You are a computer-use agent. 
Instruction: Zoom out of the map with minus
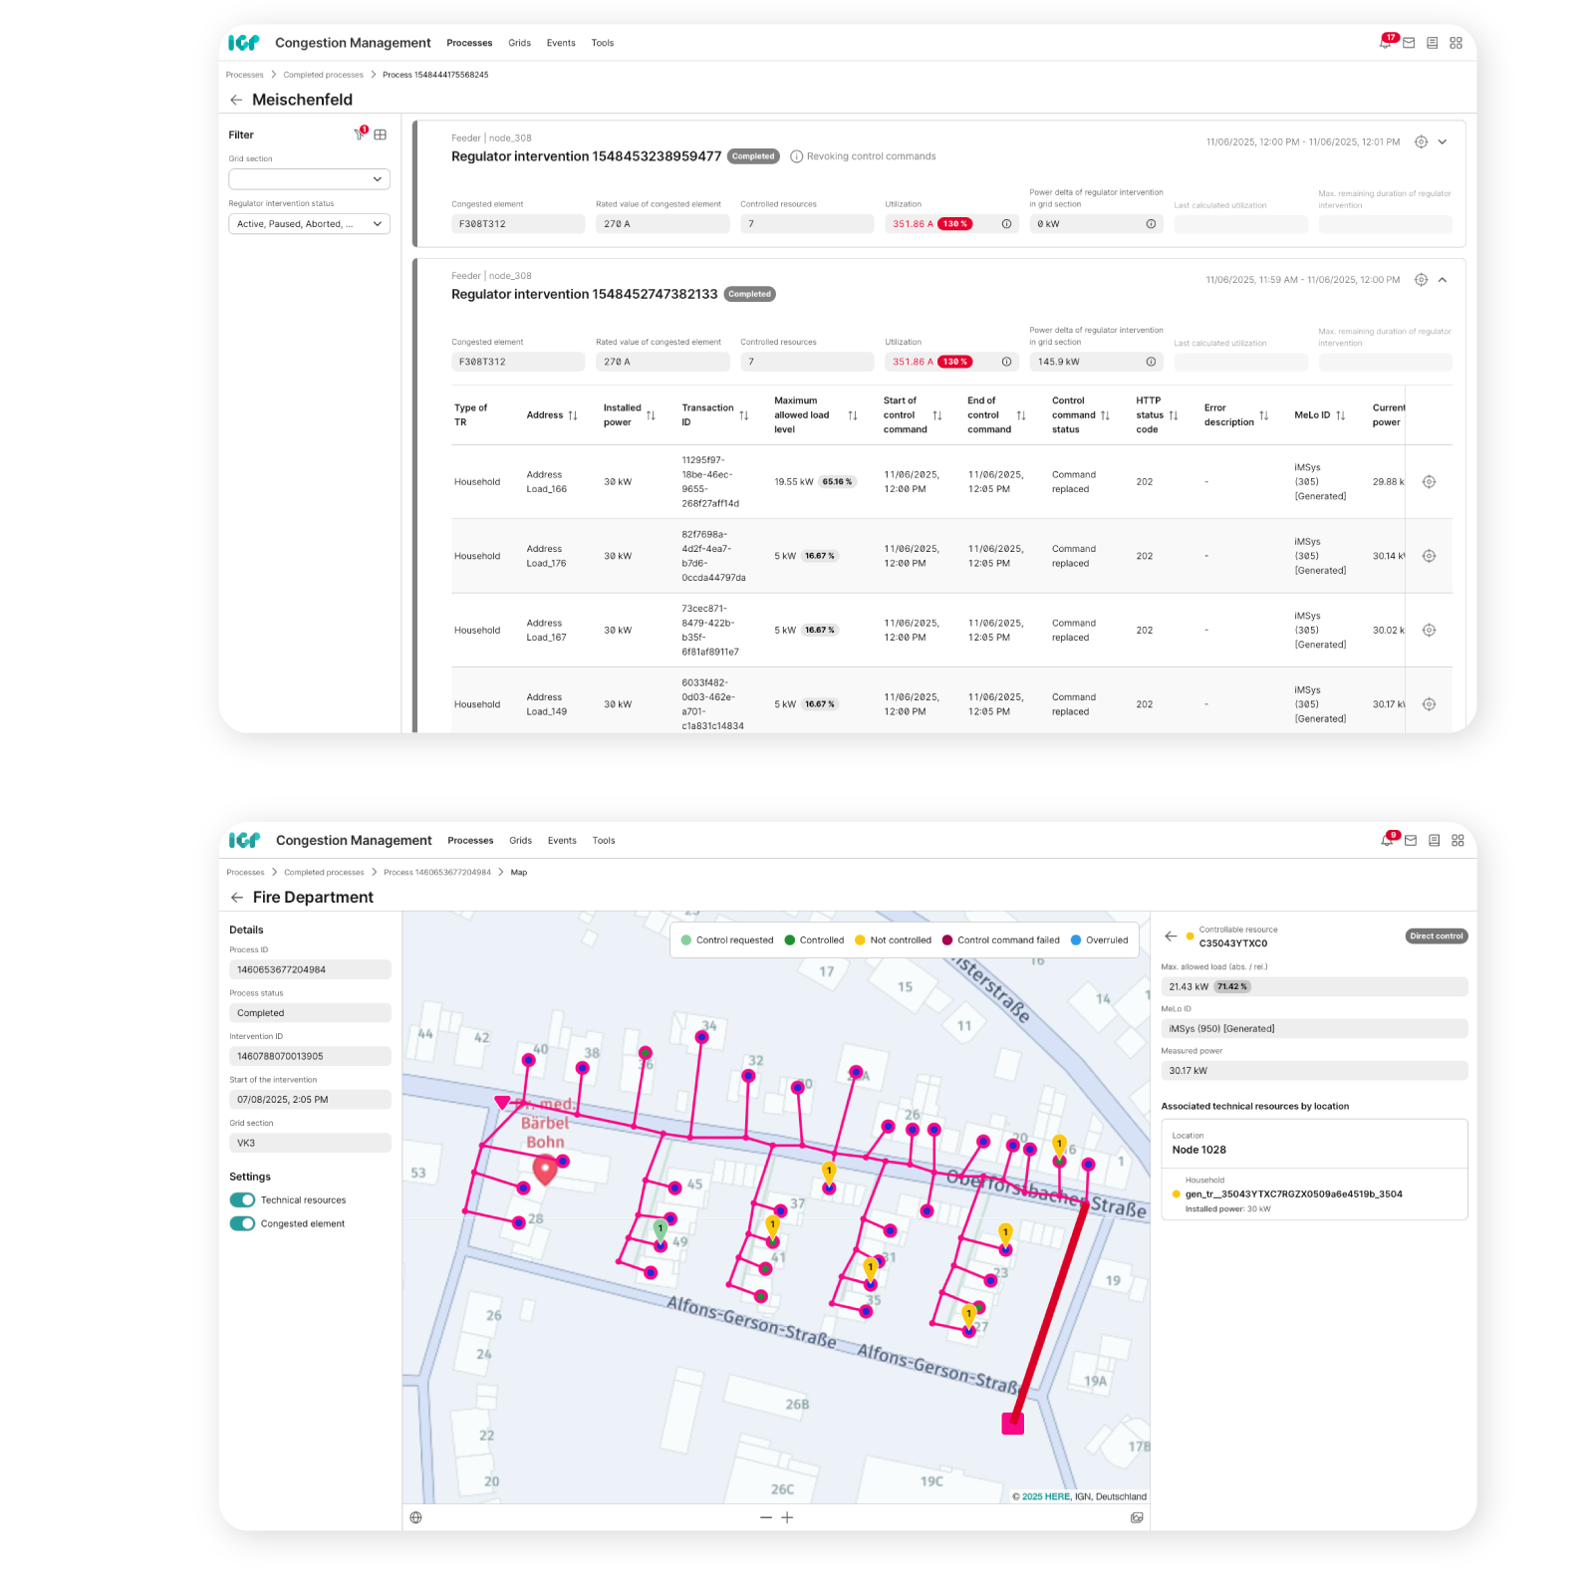pos(765,1517)
